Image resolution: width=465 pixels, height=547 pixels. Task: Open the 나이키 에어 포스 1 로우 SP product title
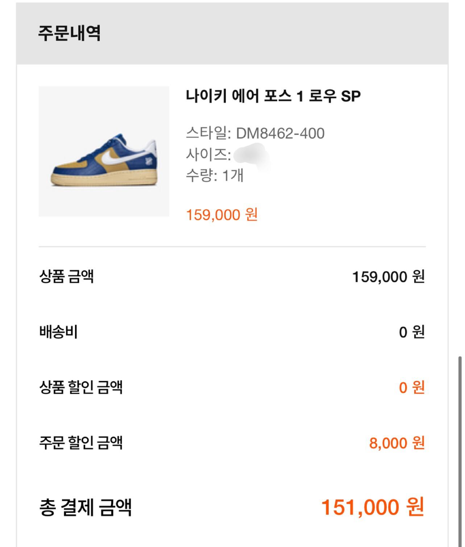[x=273, y=96]
